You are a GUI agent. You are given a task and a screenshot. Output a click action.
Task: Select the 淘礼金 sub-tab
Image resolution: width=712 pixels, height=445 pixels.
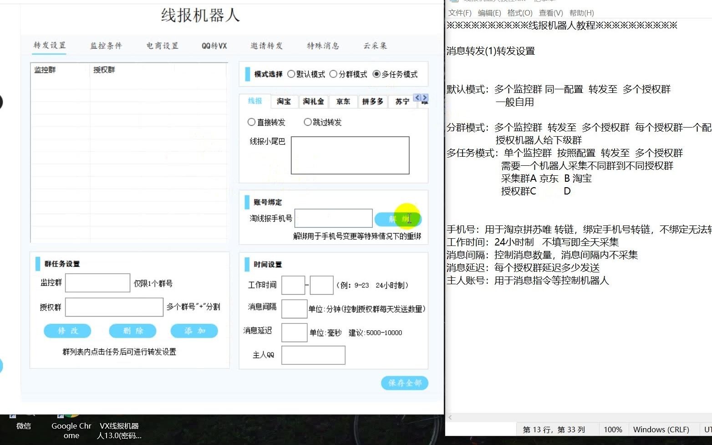(314, 101)
